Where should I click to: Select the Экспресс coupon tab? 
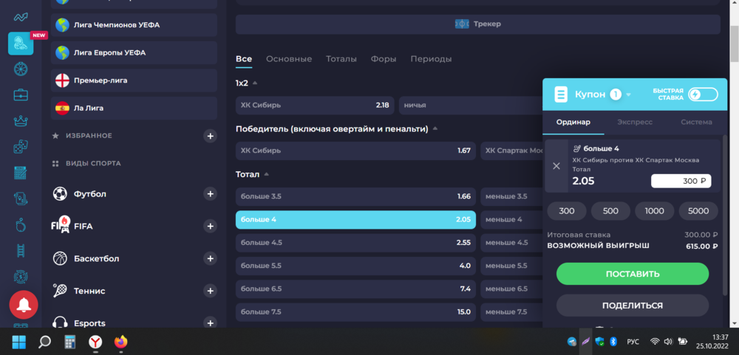(635, 122)
